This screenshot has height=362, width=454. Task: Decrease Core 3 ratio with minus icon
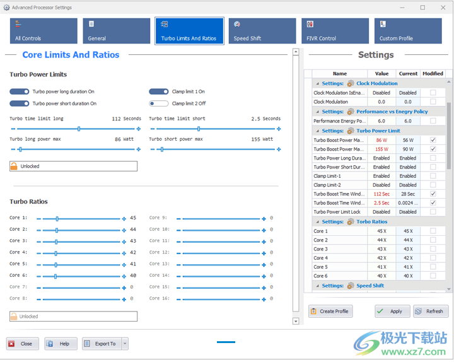pos(39,242)
